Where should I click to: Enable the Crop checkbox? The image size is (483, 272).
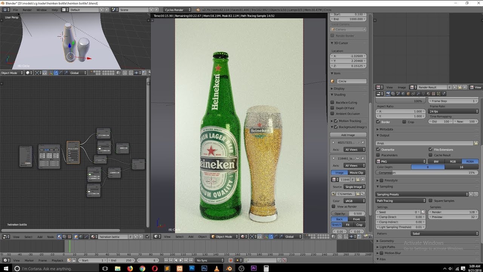(404, 122)
